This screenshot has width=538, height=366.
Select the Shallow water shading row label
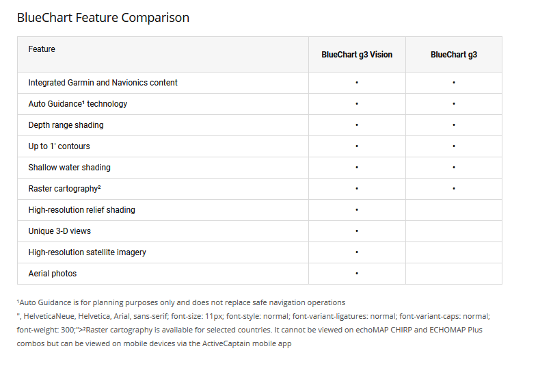(69, 168)
